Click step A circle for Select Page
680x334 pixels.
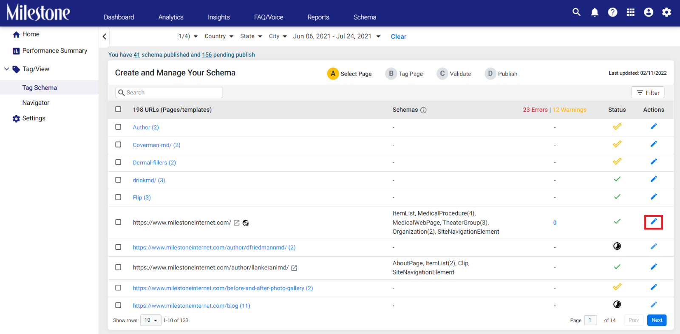[333, 74]
